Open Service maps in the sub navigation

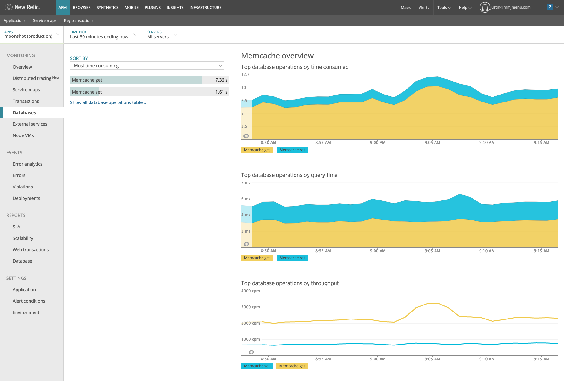45,20
